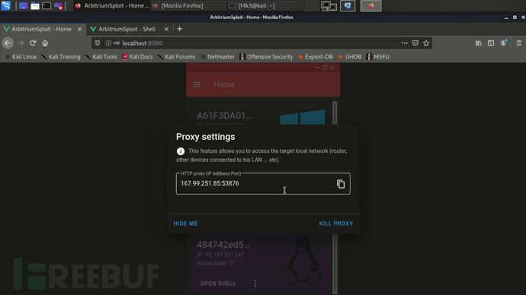Go back to the previous page

tap(8, 43)
